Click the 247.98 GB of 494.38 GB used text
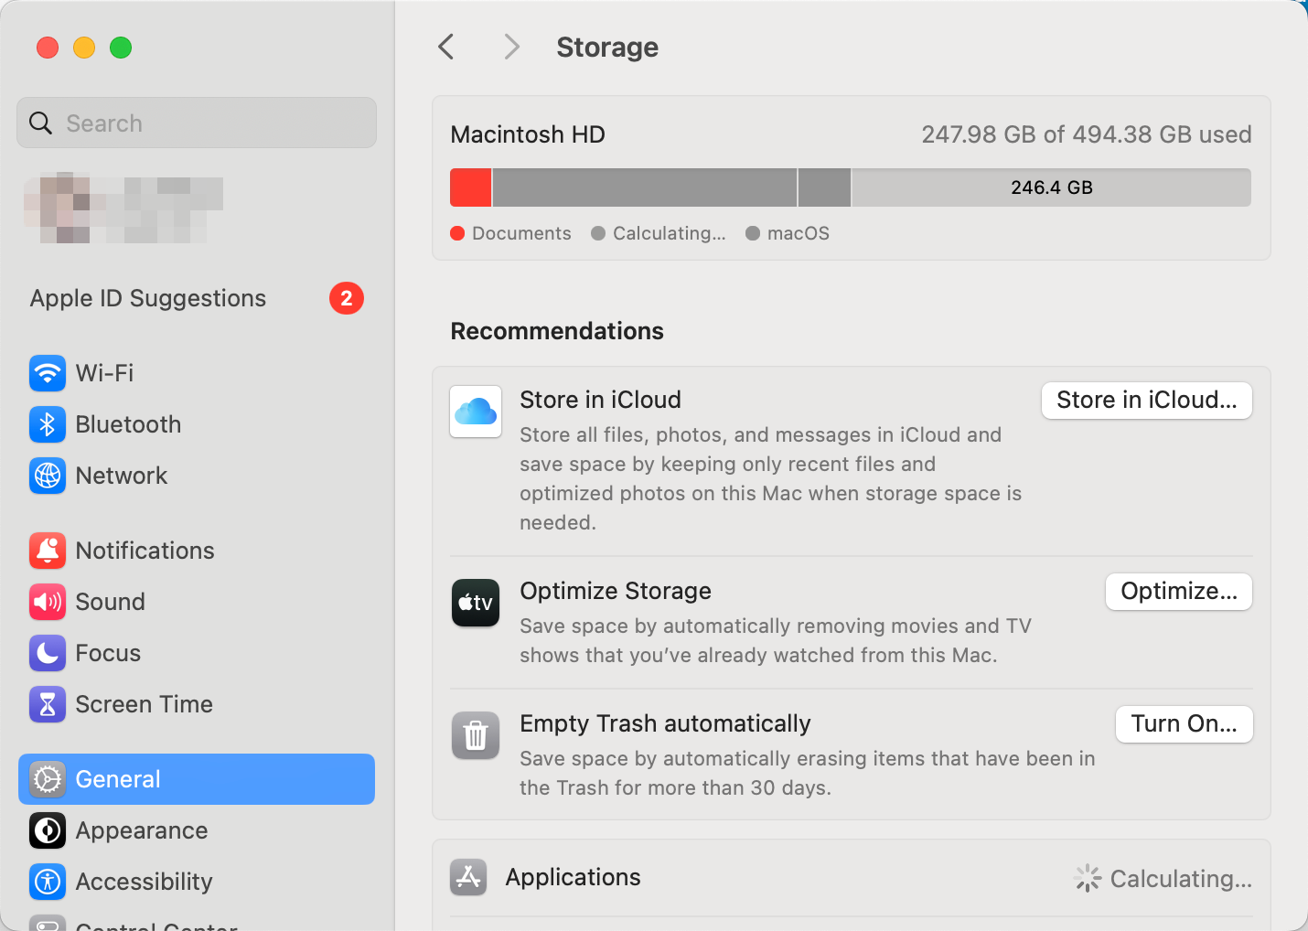The width and height of the screenshot is (1308, 931). pos(1087,134)
